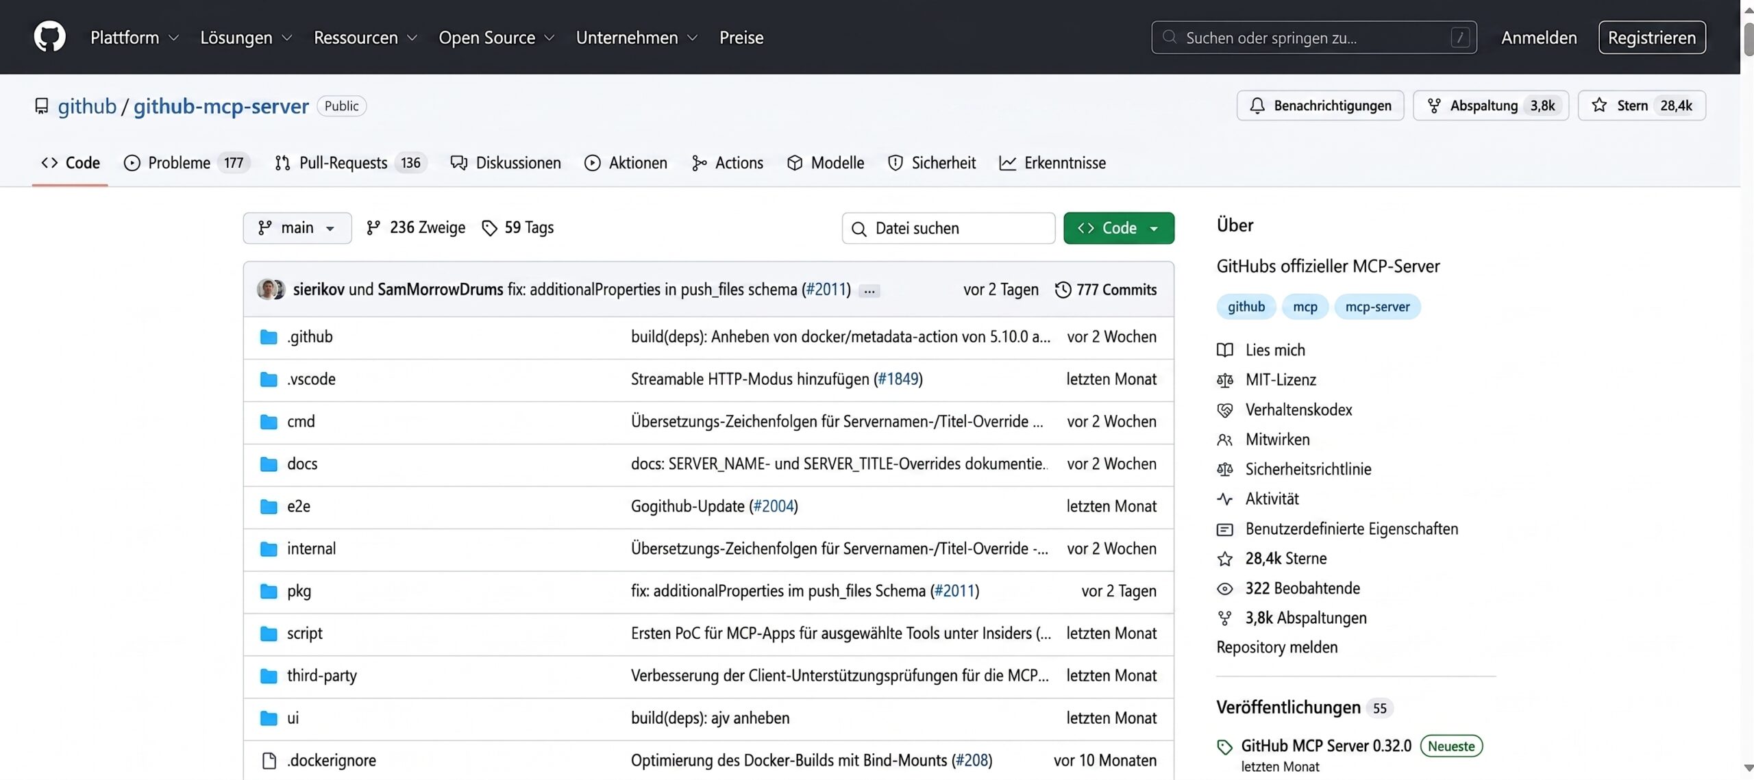Click the mcp-server topic tag

click(x=1377, y=307)
